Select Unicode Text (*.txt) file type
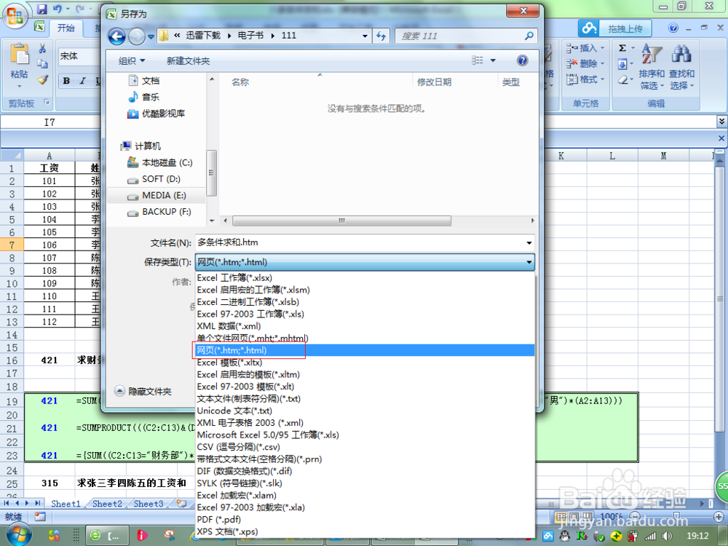 (x=234, y=411)
